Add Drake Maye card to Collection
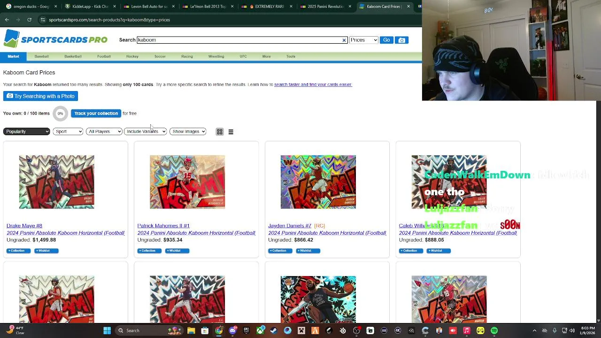The image size is (601, 338). (x=18, y=251)
